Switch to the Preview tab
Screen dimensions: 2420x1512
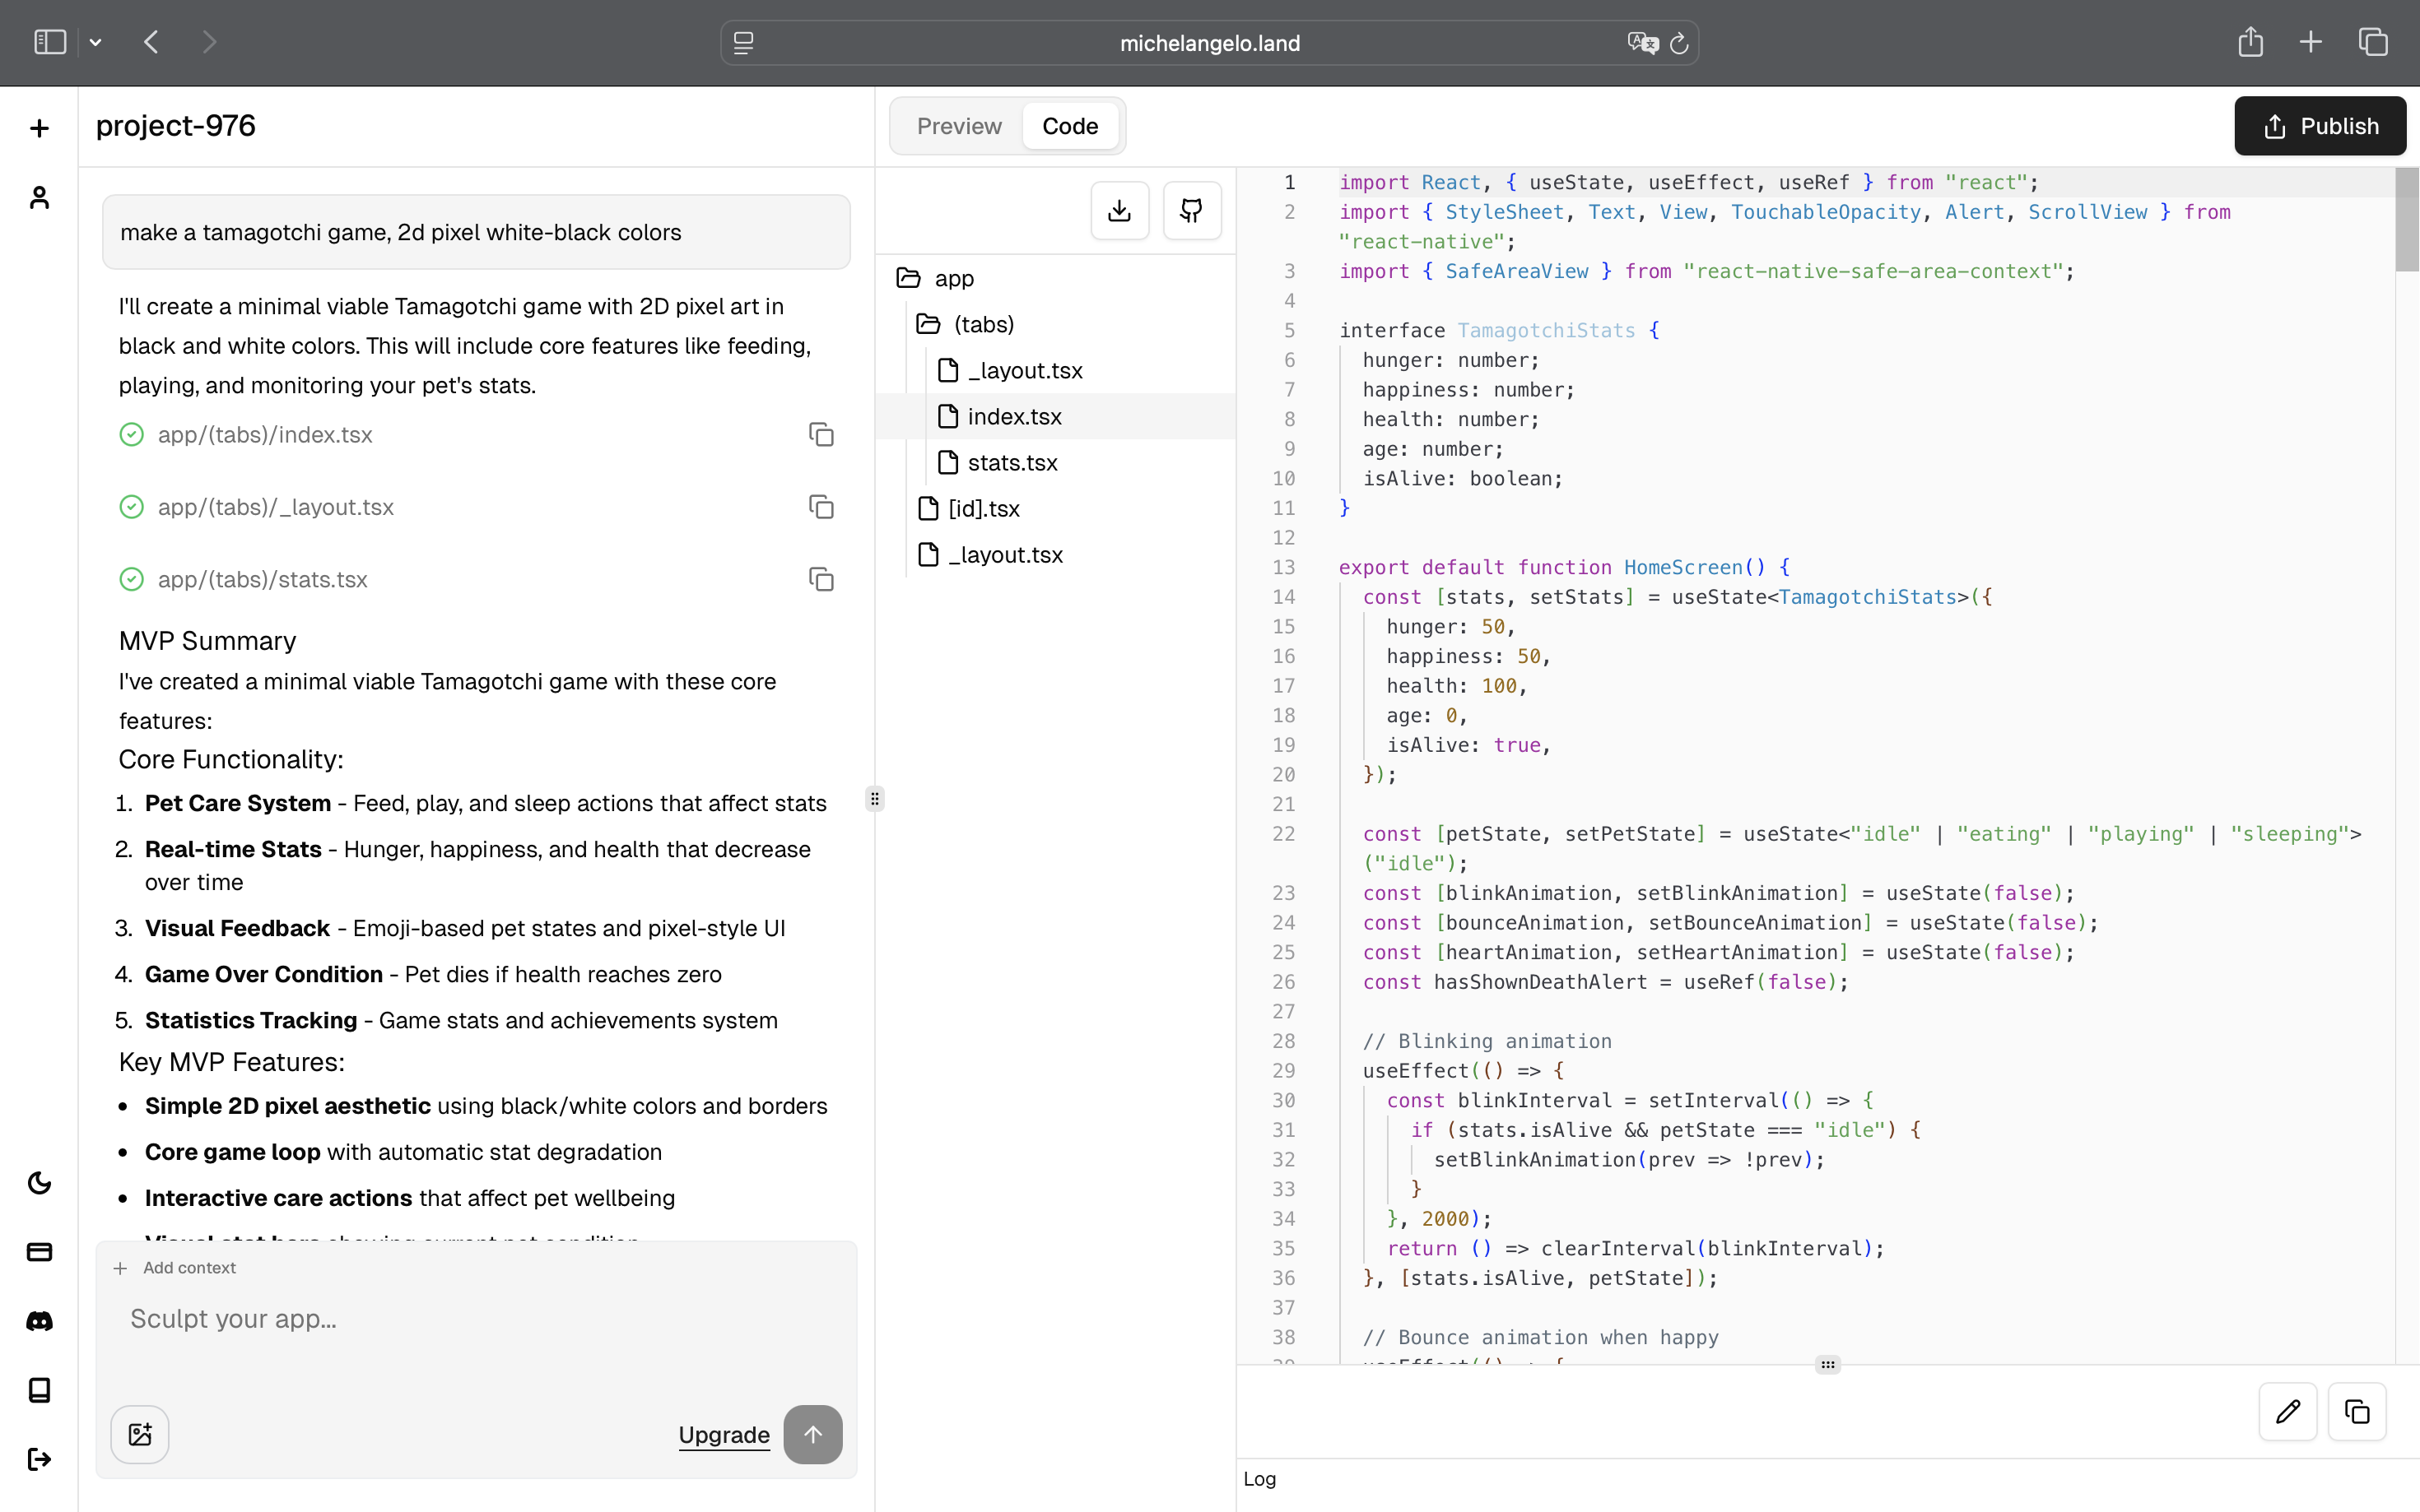coord(958,126)
